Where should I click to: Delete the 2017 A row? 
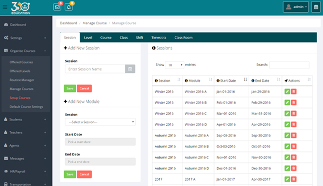[x=294, y=179]
